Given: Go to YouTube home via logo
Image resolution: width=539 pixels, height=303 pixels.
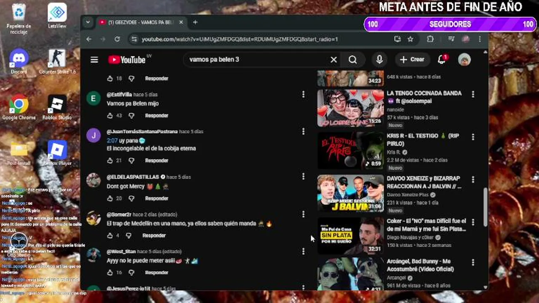Looking at the screenshot, I should (127, 60).
